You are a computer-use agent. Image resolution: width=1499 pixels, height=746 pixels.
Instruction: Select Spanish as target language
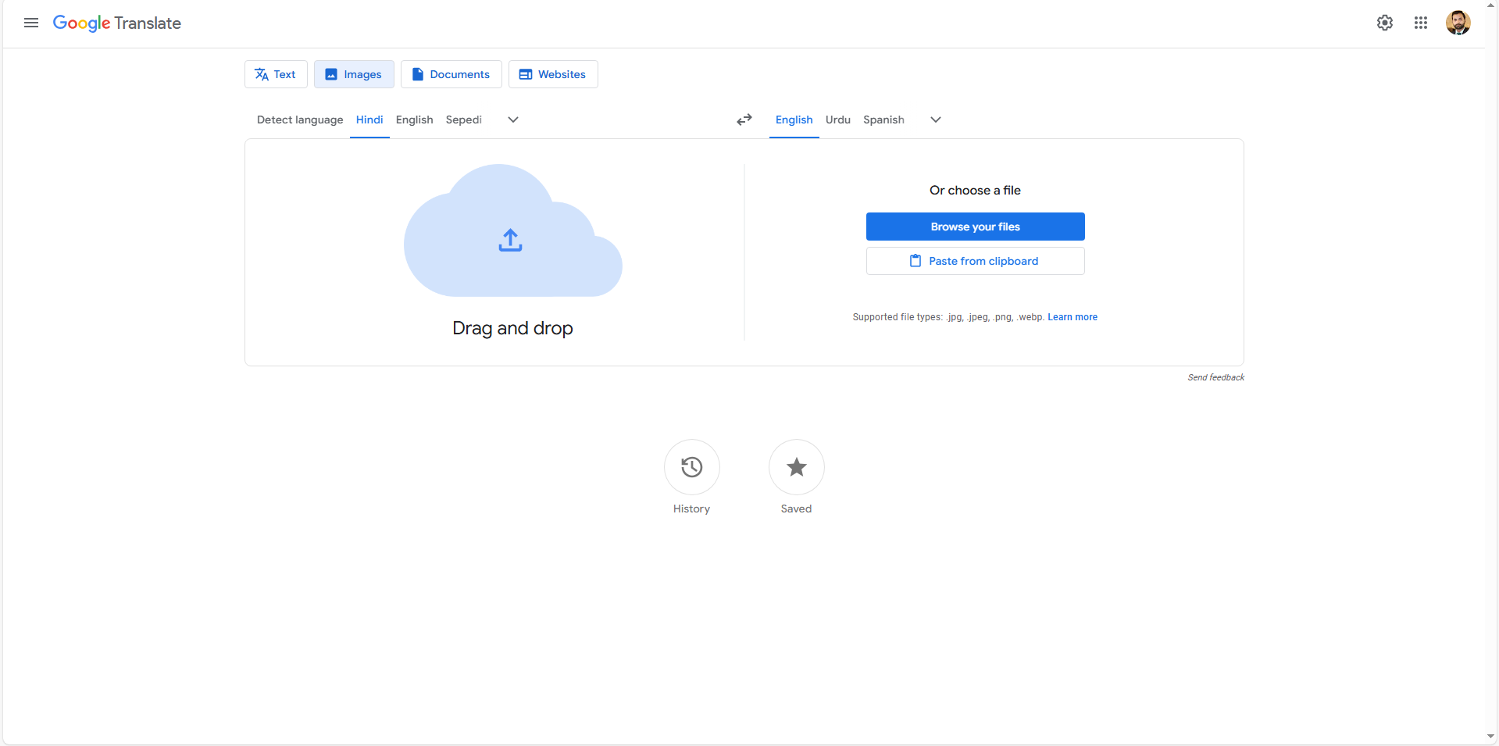tap(883, 120)
